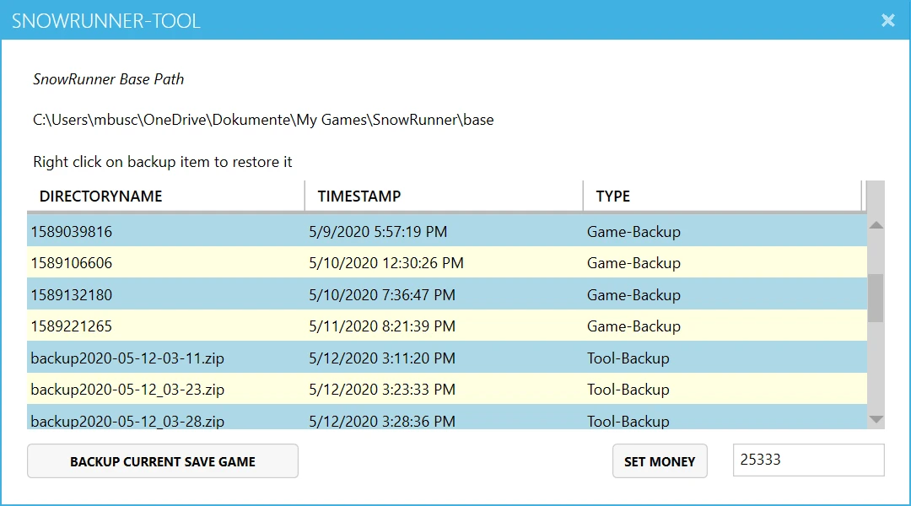The image size is (911, 506).
Task: Select the backup folder 1589132180
Action: (x=253, y=294)
